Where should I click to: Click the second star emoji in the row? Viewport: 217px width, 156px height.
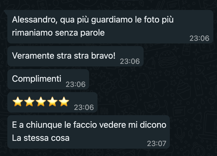(29, 102)
